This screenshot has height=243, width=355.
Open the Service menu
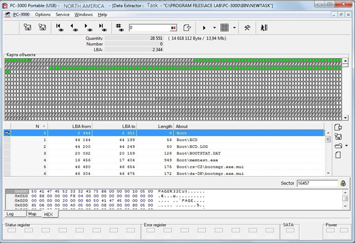pos(63,15)
